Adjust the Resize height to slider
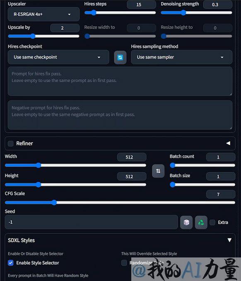The width and height of the screenshot is (241, 281). coord(196,36)
